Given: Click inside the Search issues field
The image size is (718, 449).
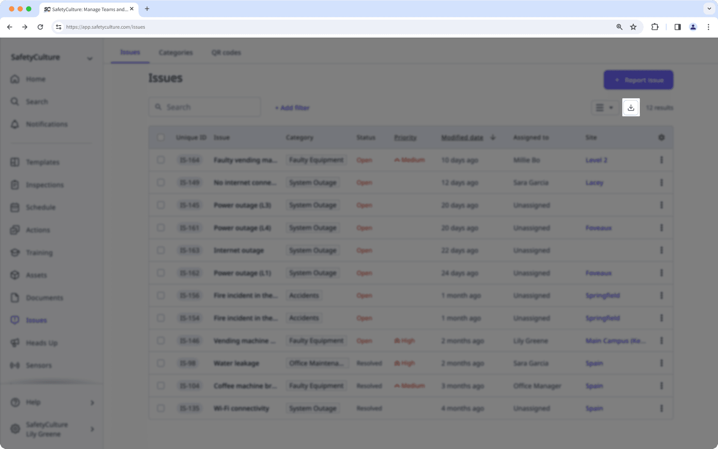Looking at the screenshot, I should pyautogui.click(x=204, y=107).
